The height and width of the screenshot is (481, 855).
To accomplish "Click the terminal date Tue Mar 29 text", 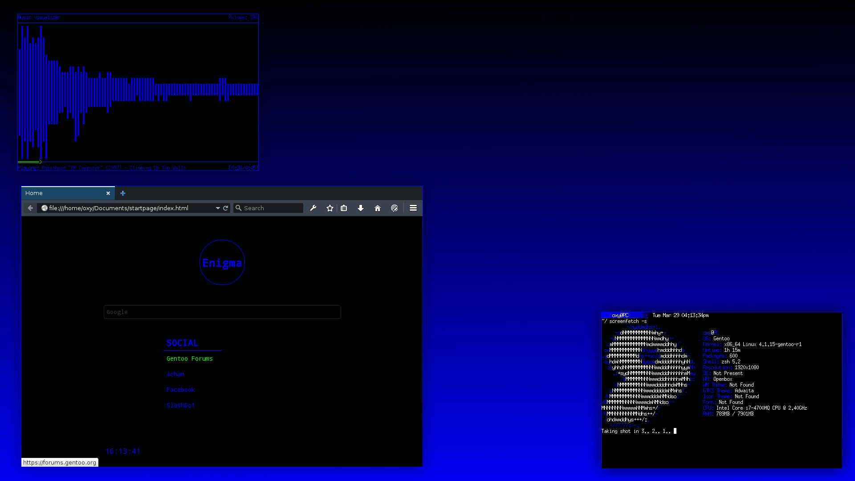I will [680, 315].
